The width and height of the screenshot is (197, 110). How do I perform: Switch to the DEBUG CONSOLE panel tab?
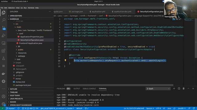coord(89,89)
